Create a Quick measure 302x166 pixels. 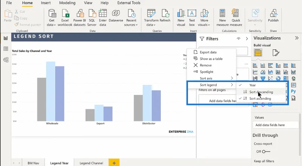(236, 18)
